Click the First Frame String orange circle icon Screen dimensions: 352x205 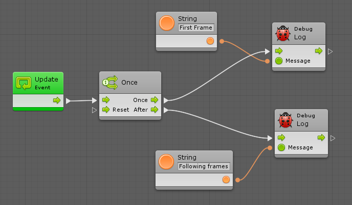(x=166, y=23)
